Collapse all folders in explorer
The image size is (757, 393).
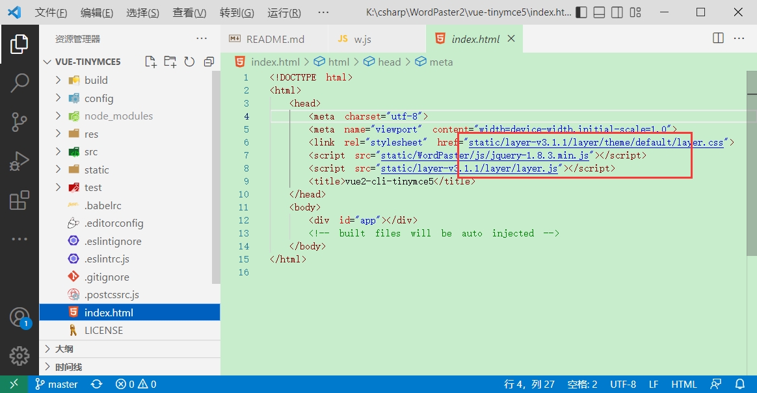209,62
